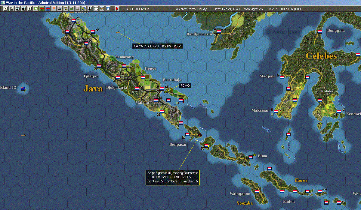This screenshot has width=361, height=210.
Task: Select the Dutch flag base at Donggala
Action: tap(320, 31)
